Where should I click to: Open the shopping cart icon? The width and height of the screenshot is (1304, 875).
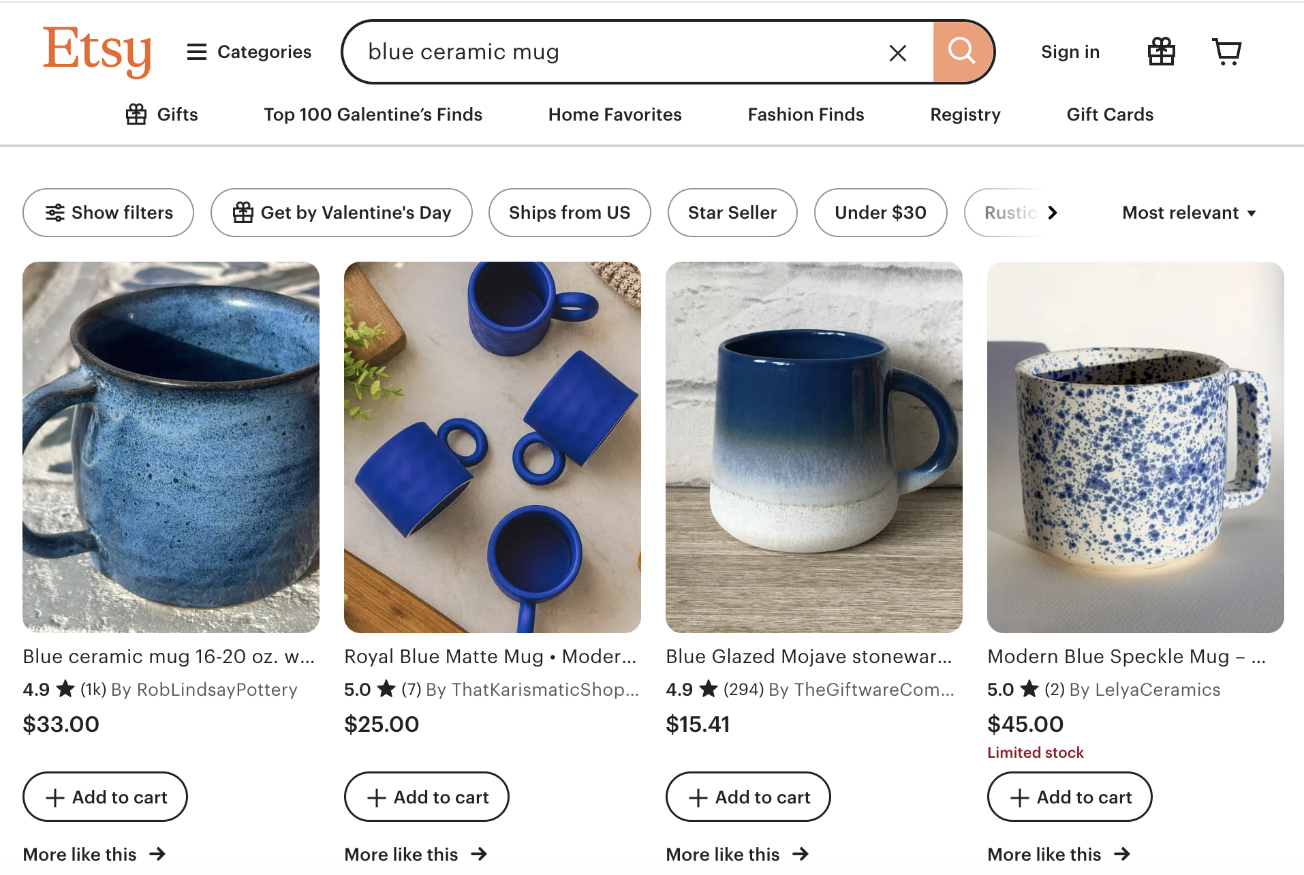tap(1226, 52)
